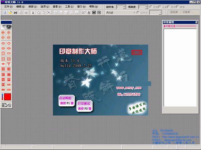
Task: Open the 窗口 (Window) menu
Action: (x=81, y=7)
